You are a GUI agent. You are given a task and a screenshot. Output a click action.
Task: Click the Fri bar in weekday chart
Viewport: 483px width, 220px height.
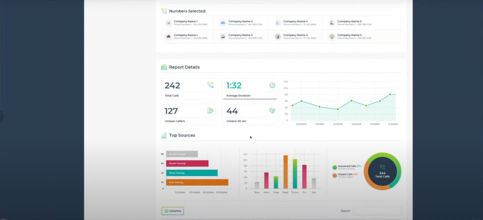(x=304, y=177)
